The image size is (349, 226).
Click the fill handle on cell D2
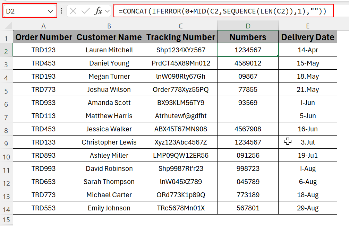(x=278, y=56)
